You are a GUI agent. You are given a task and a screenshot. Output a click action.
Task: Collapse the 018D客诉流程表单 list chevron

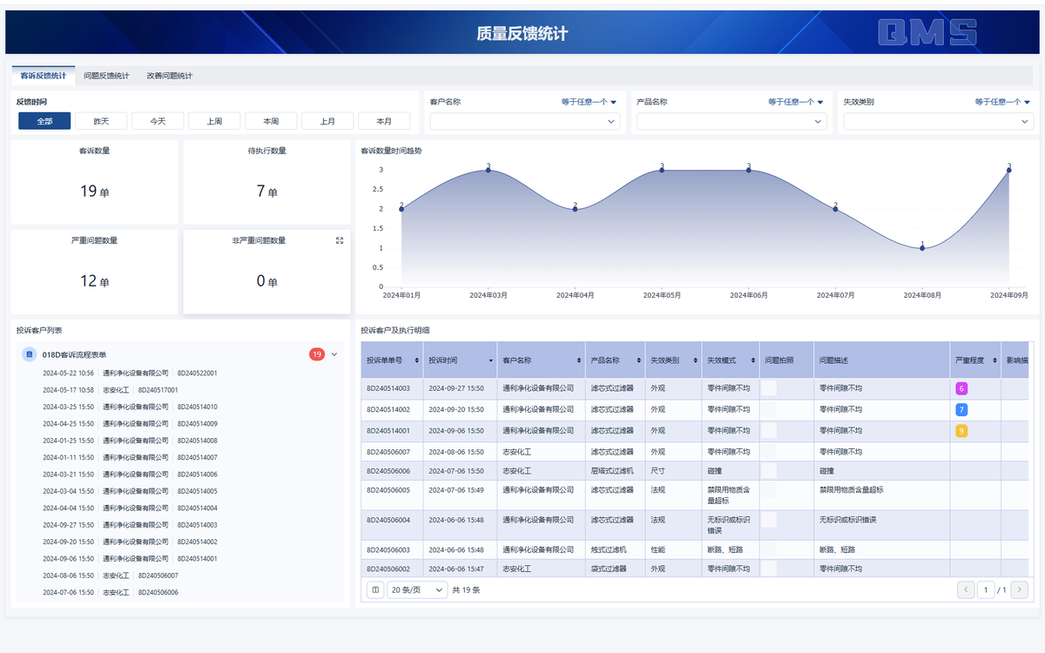[x=334, y=354]
